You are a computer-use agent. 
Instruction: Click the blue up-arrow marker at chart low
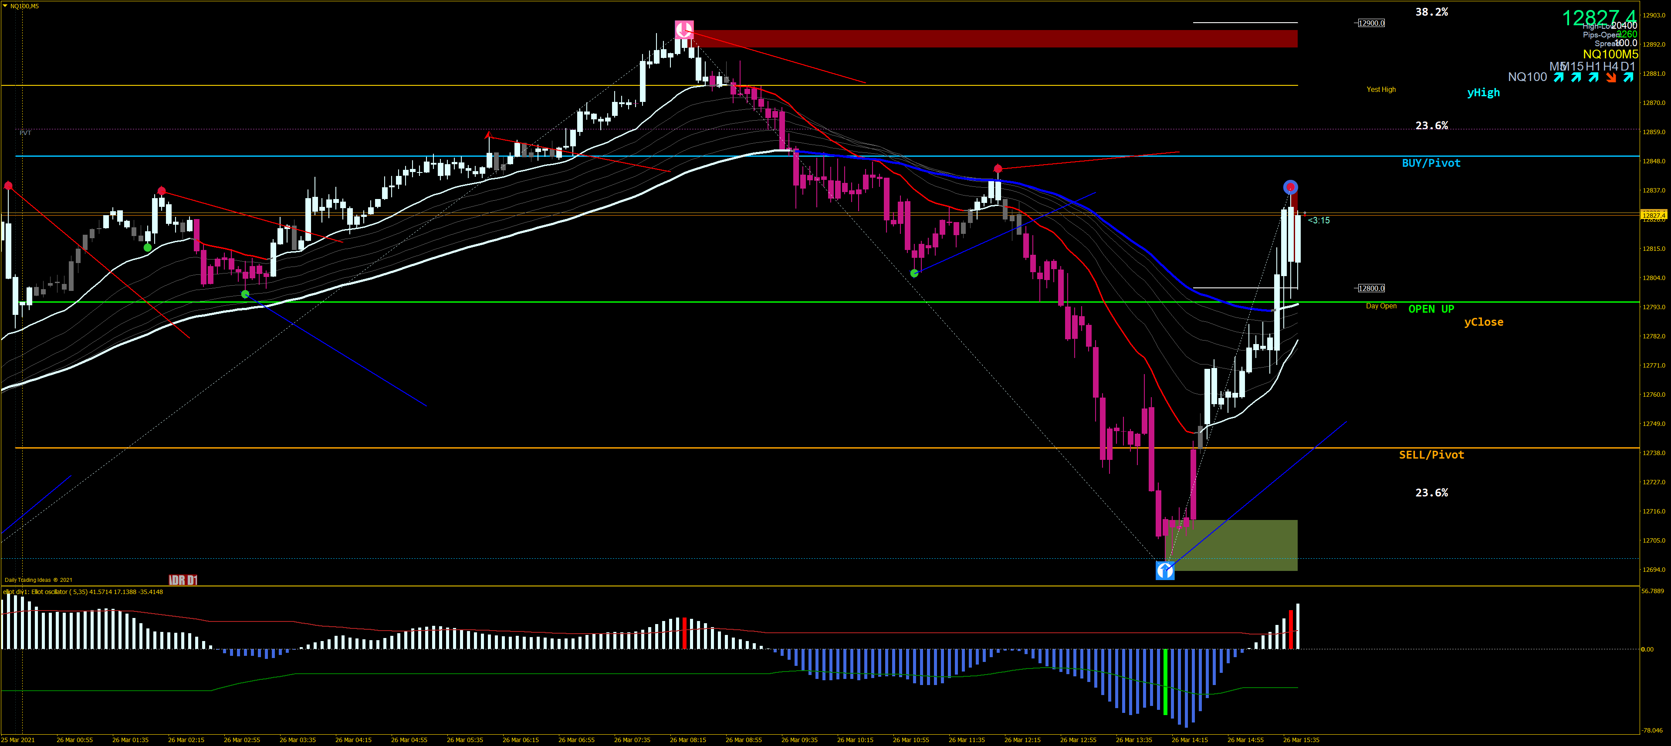coord(1165,570)
